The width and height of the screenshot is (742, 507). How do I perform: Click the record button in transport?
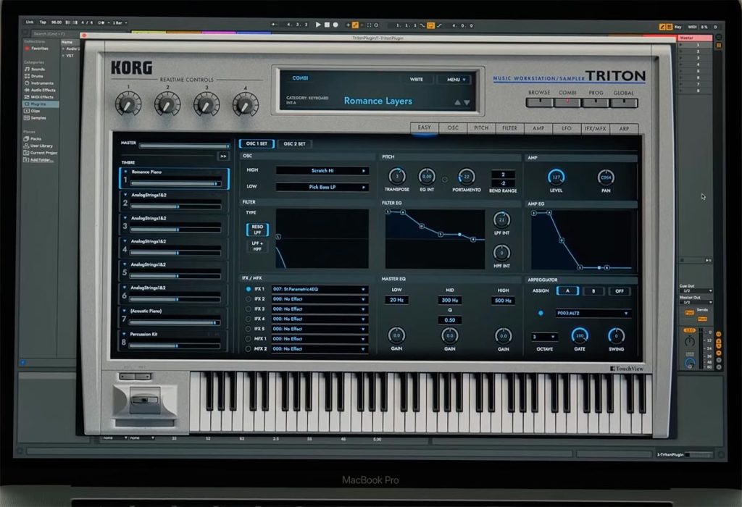point(335,25)
